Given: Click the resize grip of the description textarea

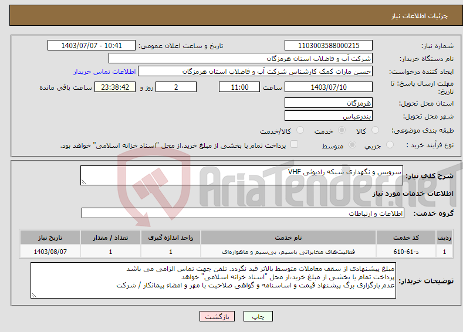Looking at the screenshot, I should tap(83, 182).
